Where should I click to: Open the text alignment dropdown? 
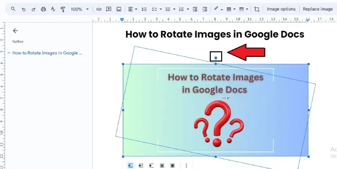(x=133, y=9)
